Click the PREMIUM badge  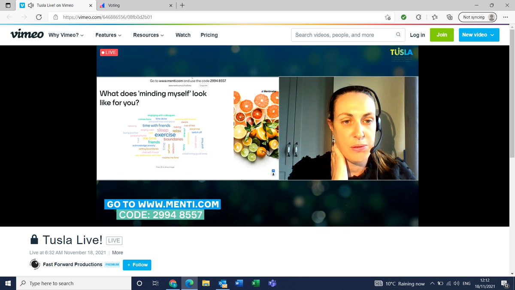coord(112,265)
